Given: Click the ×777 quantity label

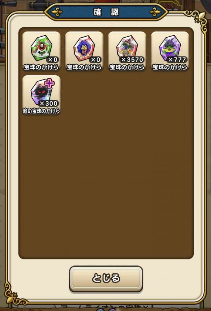Looking at the screenshot, I should click(x=177, y=59).
